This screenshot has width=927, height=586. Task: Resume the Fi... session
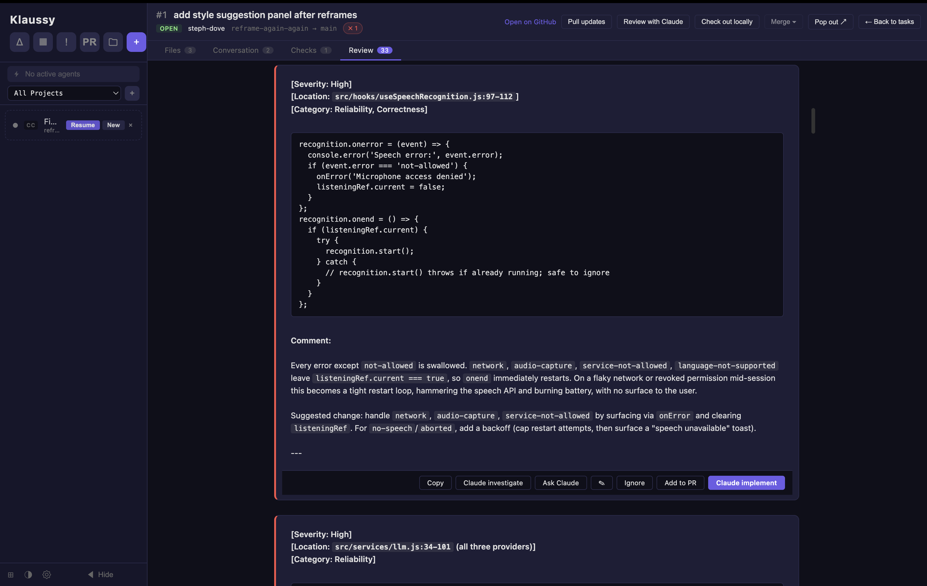point(83,125)
